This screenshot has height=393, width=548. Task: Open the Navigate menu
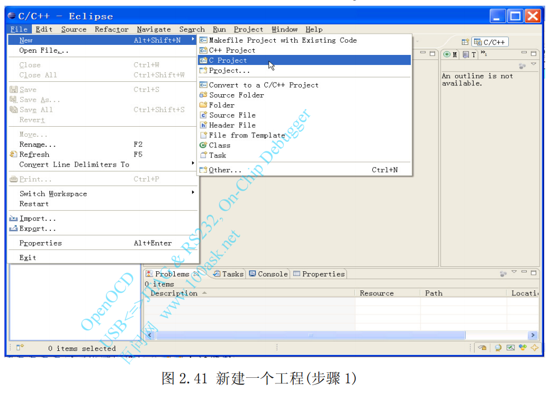154,29
